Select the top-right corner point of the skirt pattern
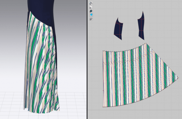 coord(146,43)
